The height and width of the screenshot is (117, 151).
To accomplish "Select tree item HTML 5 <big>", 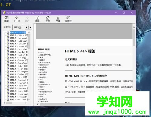I will (19, 69).
